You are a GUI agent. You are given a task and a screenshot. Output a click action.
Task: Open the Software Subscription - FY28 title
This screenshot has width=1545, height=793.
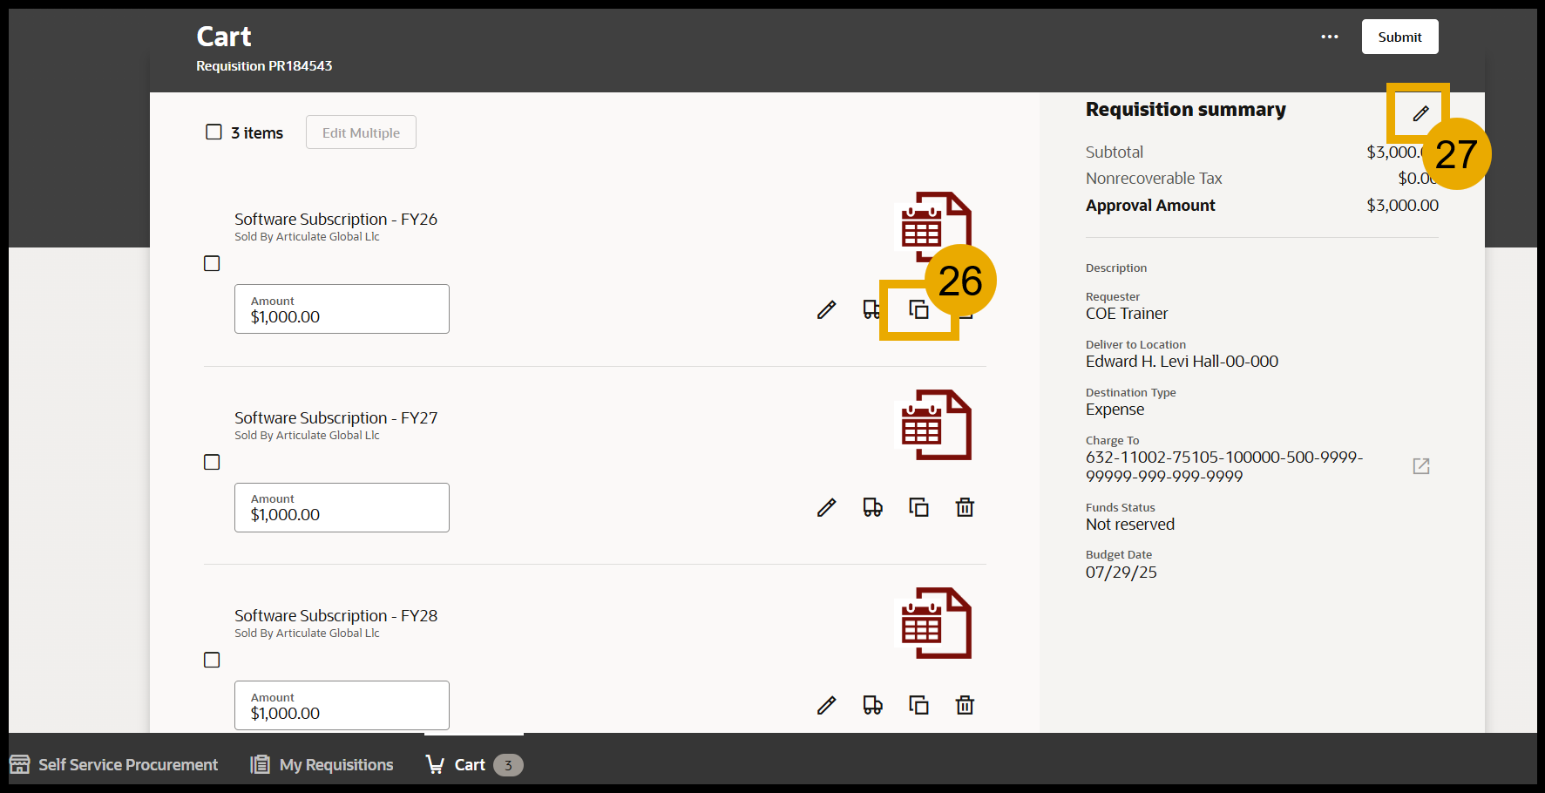[x=335, y=615]
